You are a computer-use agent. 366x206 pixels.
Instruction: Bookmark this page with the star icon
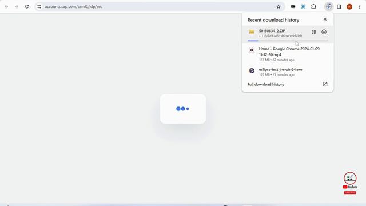[x=279, y=6]
